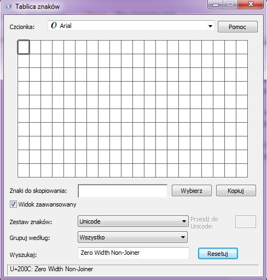Click the Kopiuj button

(x=236, y=191)
